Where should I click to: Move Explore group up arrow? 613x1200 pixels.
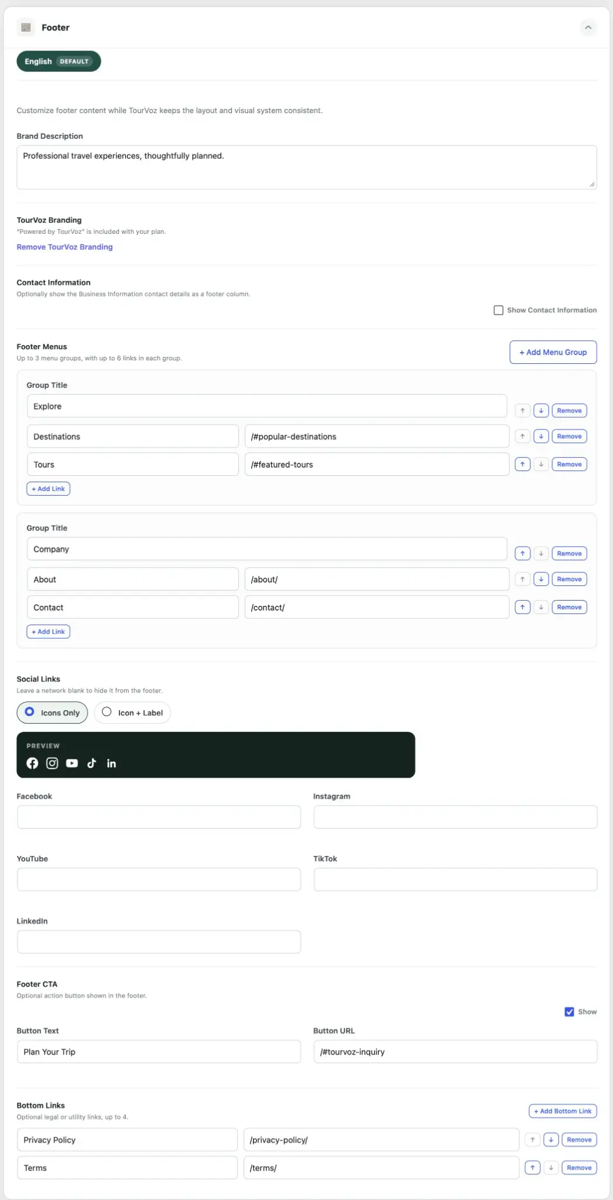(522, 411)
